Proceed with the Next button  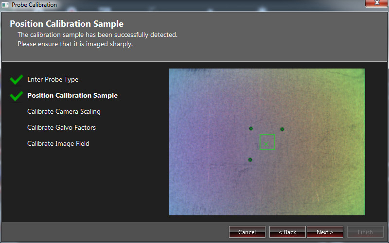(x=325, y=232)
